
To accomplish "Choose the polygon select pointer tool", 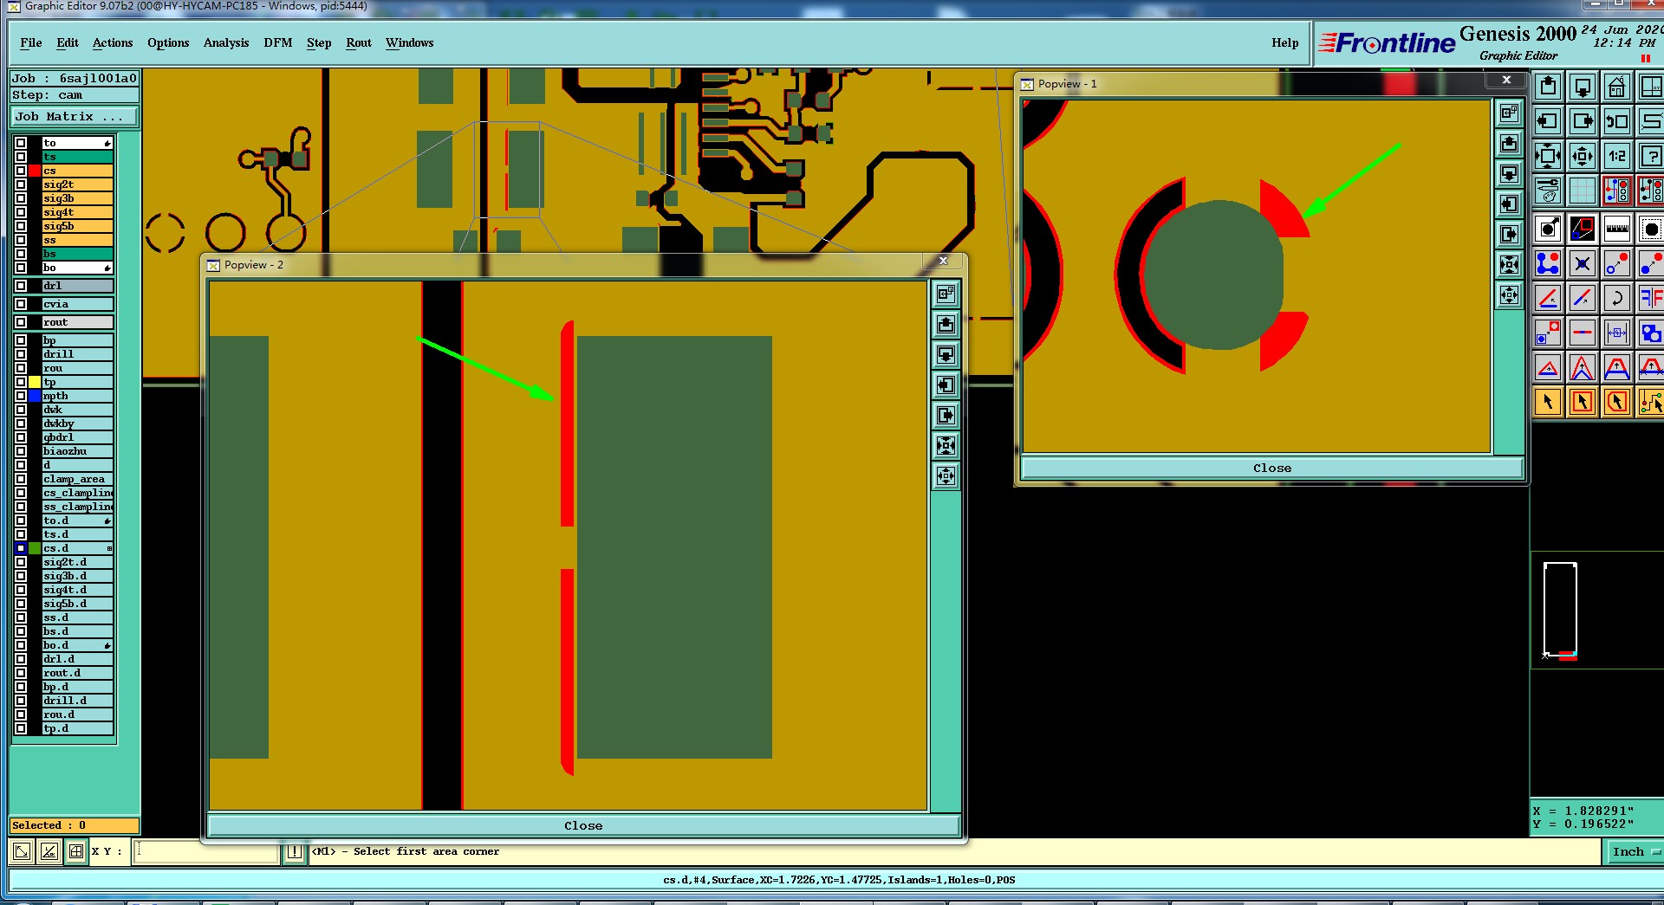I will tap(1617, 402).
